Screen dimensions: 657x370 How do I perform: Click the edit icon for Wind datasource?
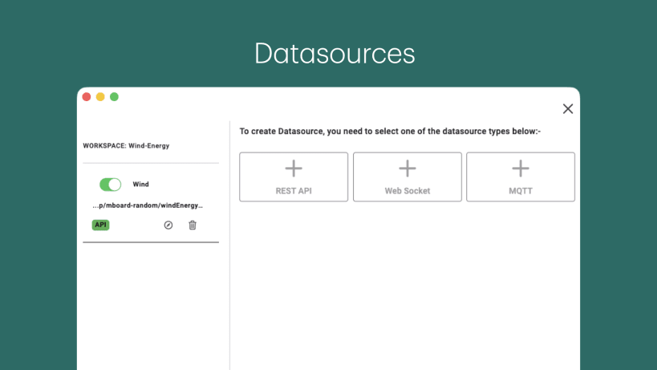coord(168,225)
